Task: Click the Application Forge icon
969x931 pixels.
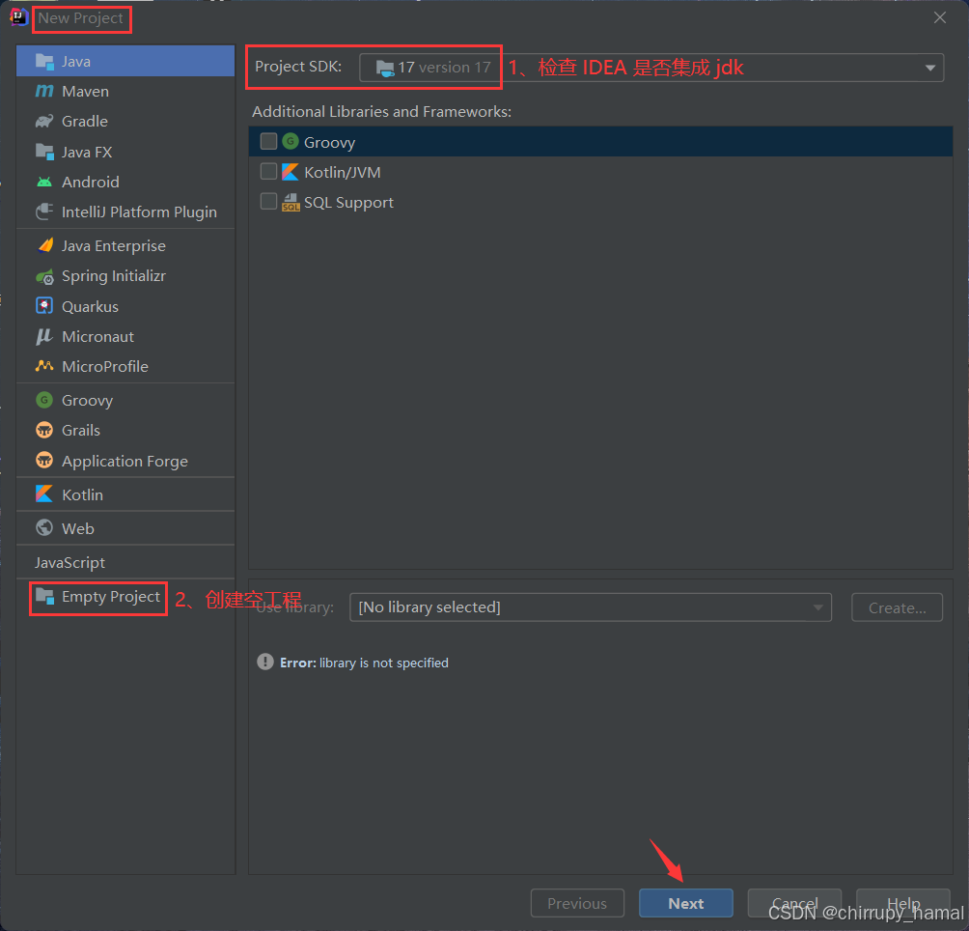Action: point(44,461)
